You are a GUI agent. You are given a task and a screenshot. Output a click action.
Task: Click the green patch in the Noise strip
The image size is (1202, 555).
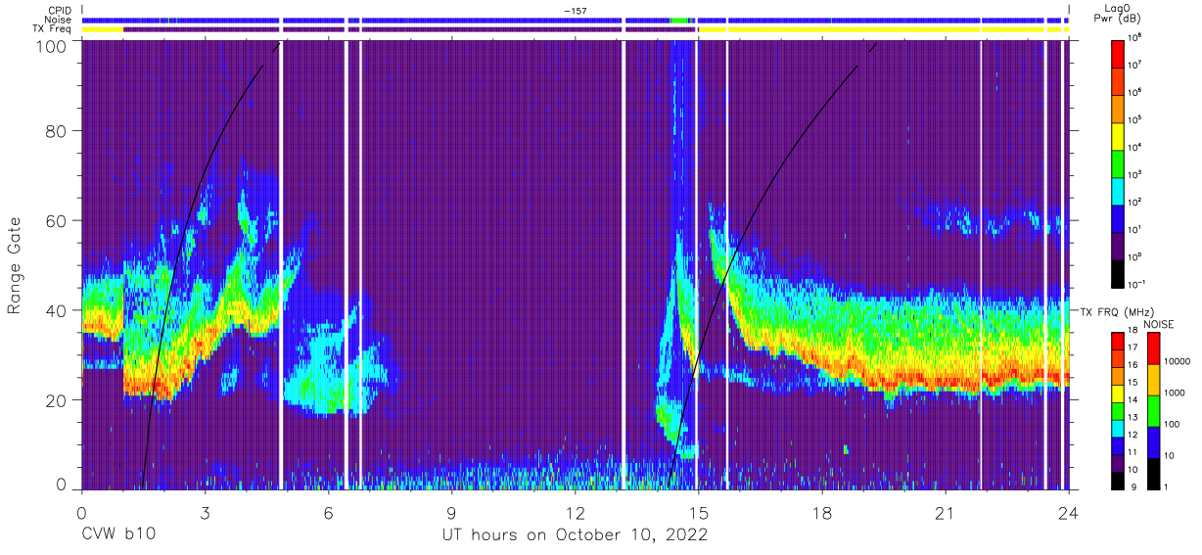pyautogui.click(x=679, y=20)
